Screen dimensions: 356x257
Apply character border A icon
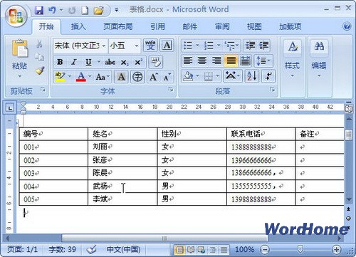(167, 45)
